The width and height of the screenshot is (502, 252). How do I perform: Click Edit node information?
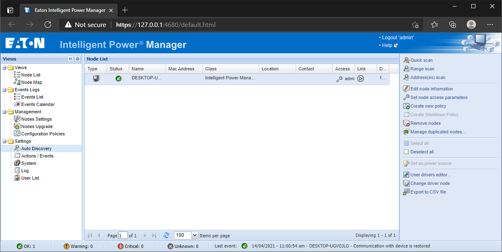click(x=432, y=89)
